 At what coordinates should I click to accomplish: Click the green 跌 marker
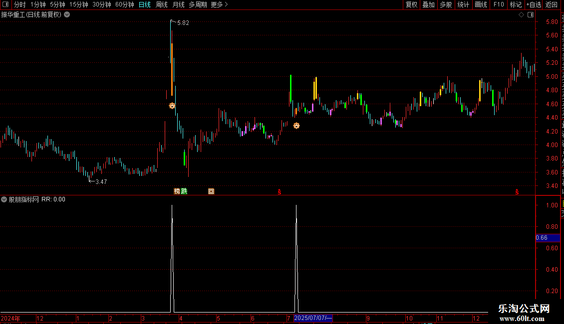tap(184, 191)
